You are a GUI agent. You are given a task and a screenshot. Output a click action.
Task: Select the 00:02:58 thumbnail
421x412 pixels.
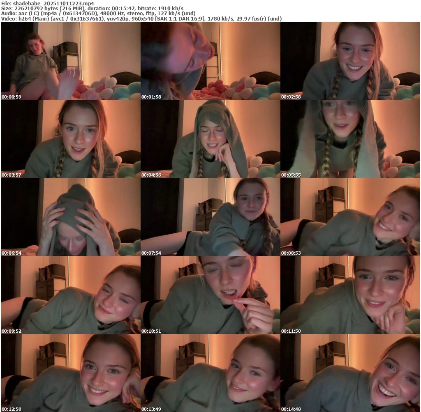pos(350,61)
